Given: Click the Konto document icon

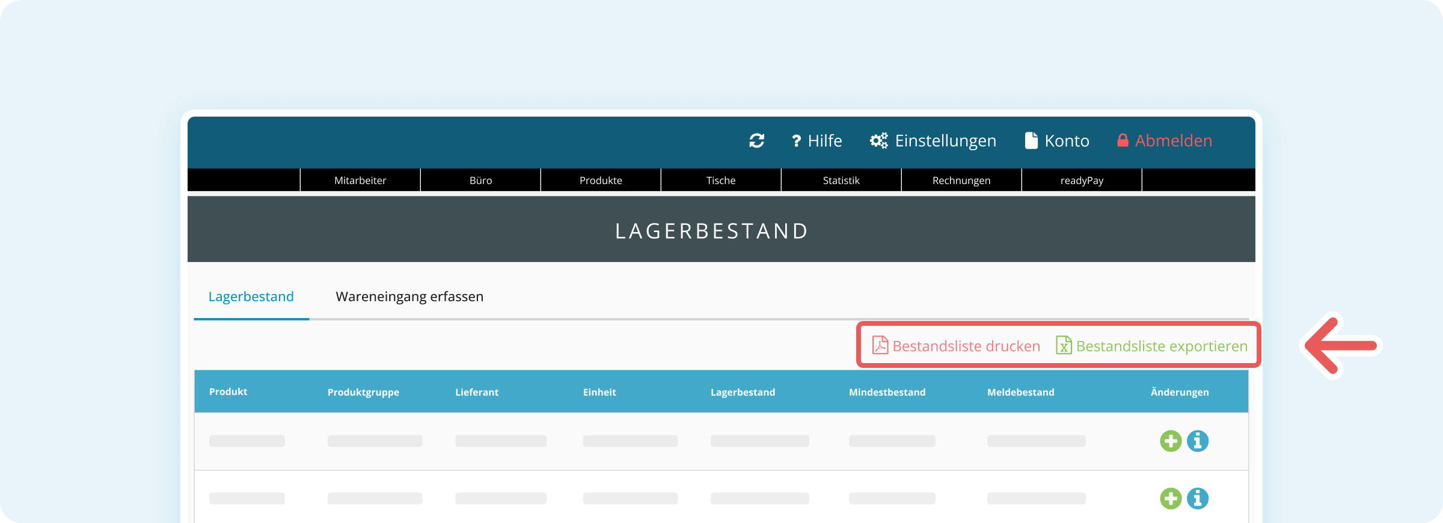Looking at the screenshot, I should 1031,141.
